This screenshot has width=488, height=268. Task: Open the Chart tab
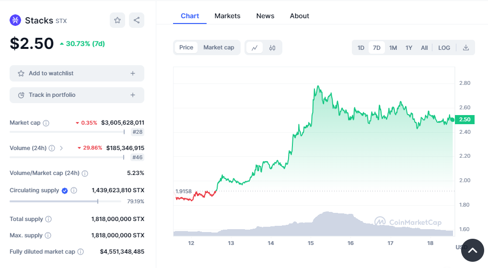click(190, 16)
